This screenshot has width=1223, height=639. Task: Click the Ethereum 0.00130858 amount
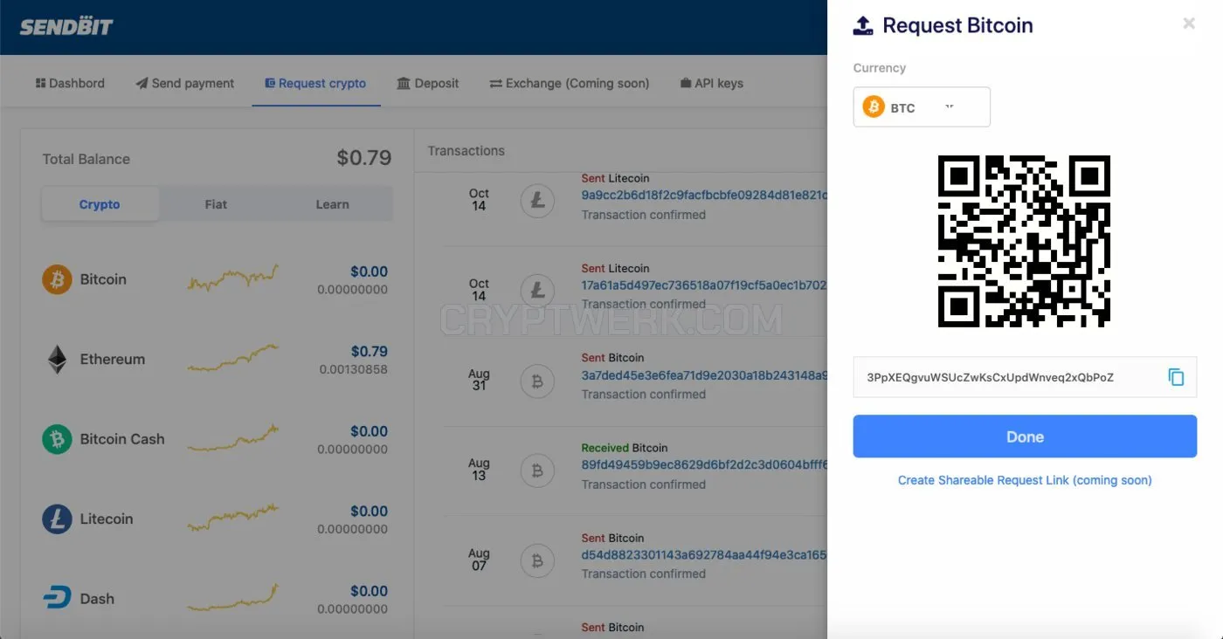353,370
